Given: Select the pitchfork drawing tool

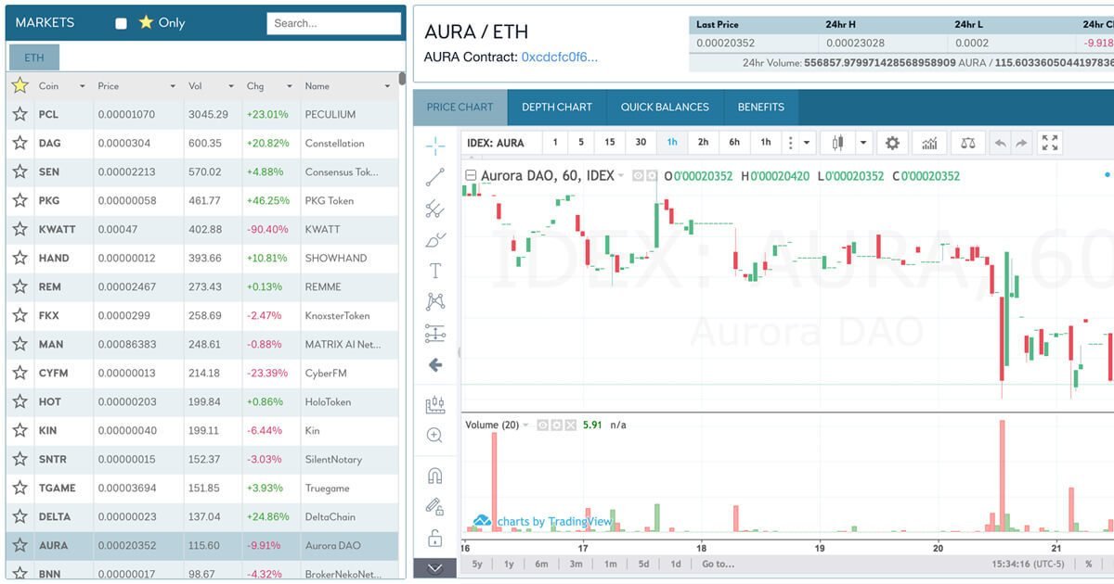Looking at the screenshot, I should click(x=434, y=209).
